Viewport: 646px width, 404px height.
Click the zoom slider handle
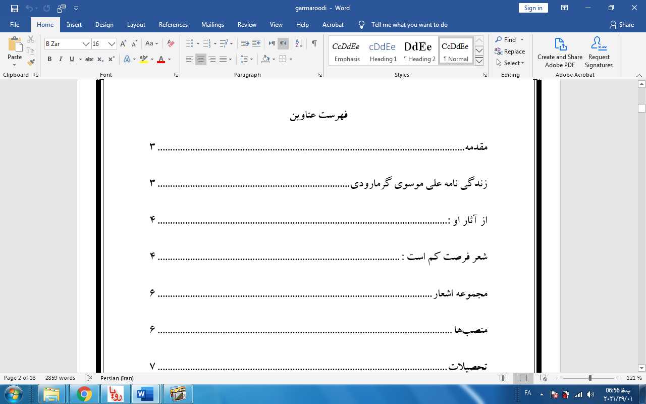[x=590, y=378]
